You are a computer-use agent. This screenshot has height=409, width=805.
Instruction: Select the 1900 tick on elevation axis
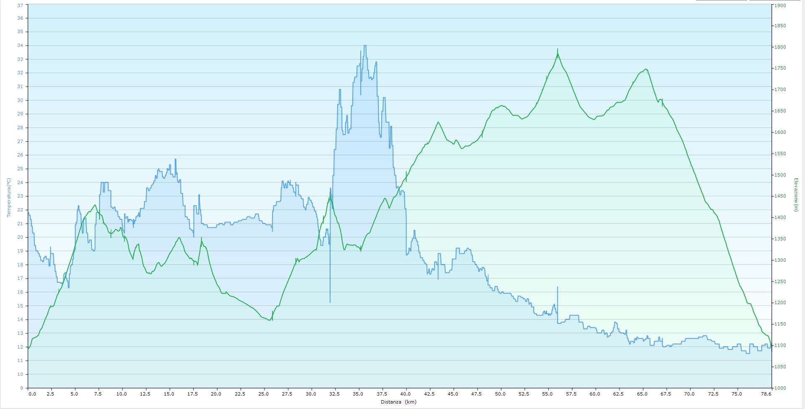coord(780,5)
